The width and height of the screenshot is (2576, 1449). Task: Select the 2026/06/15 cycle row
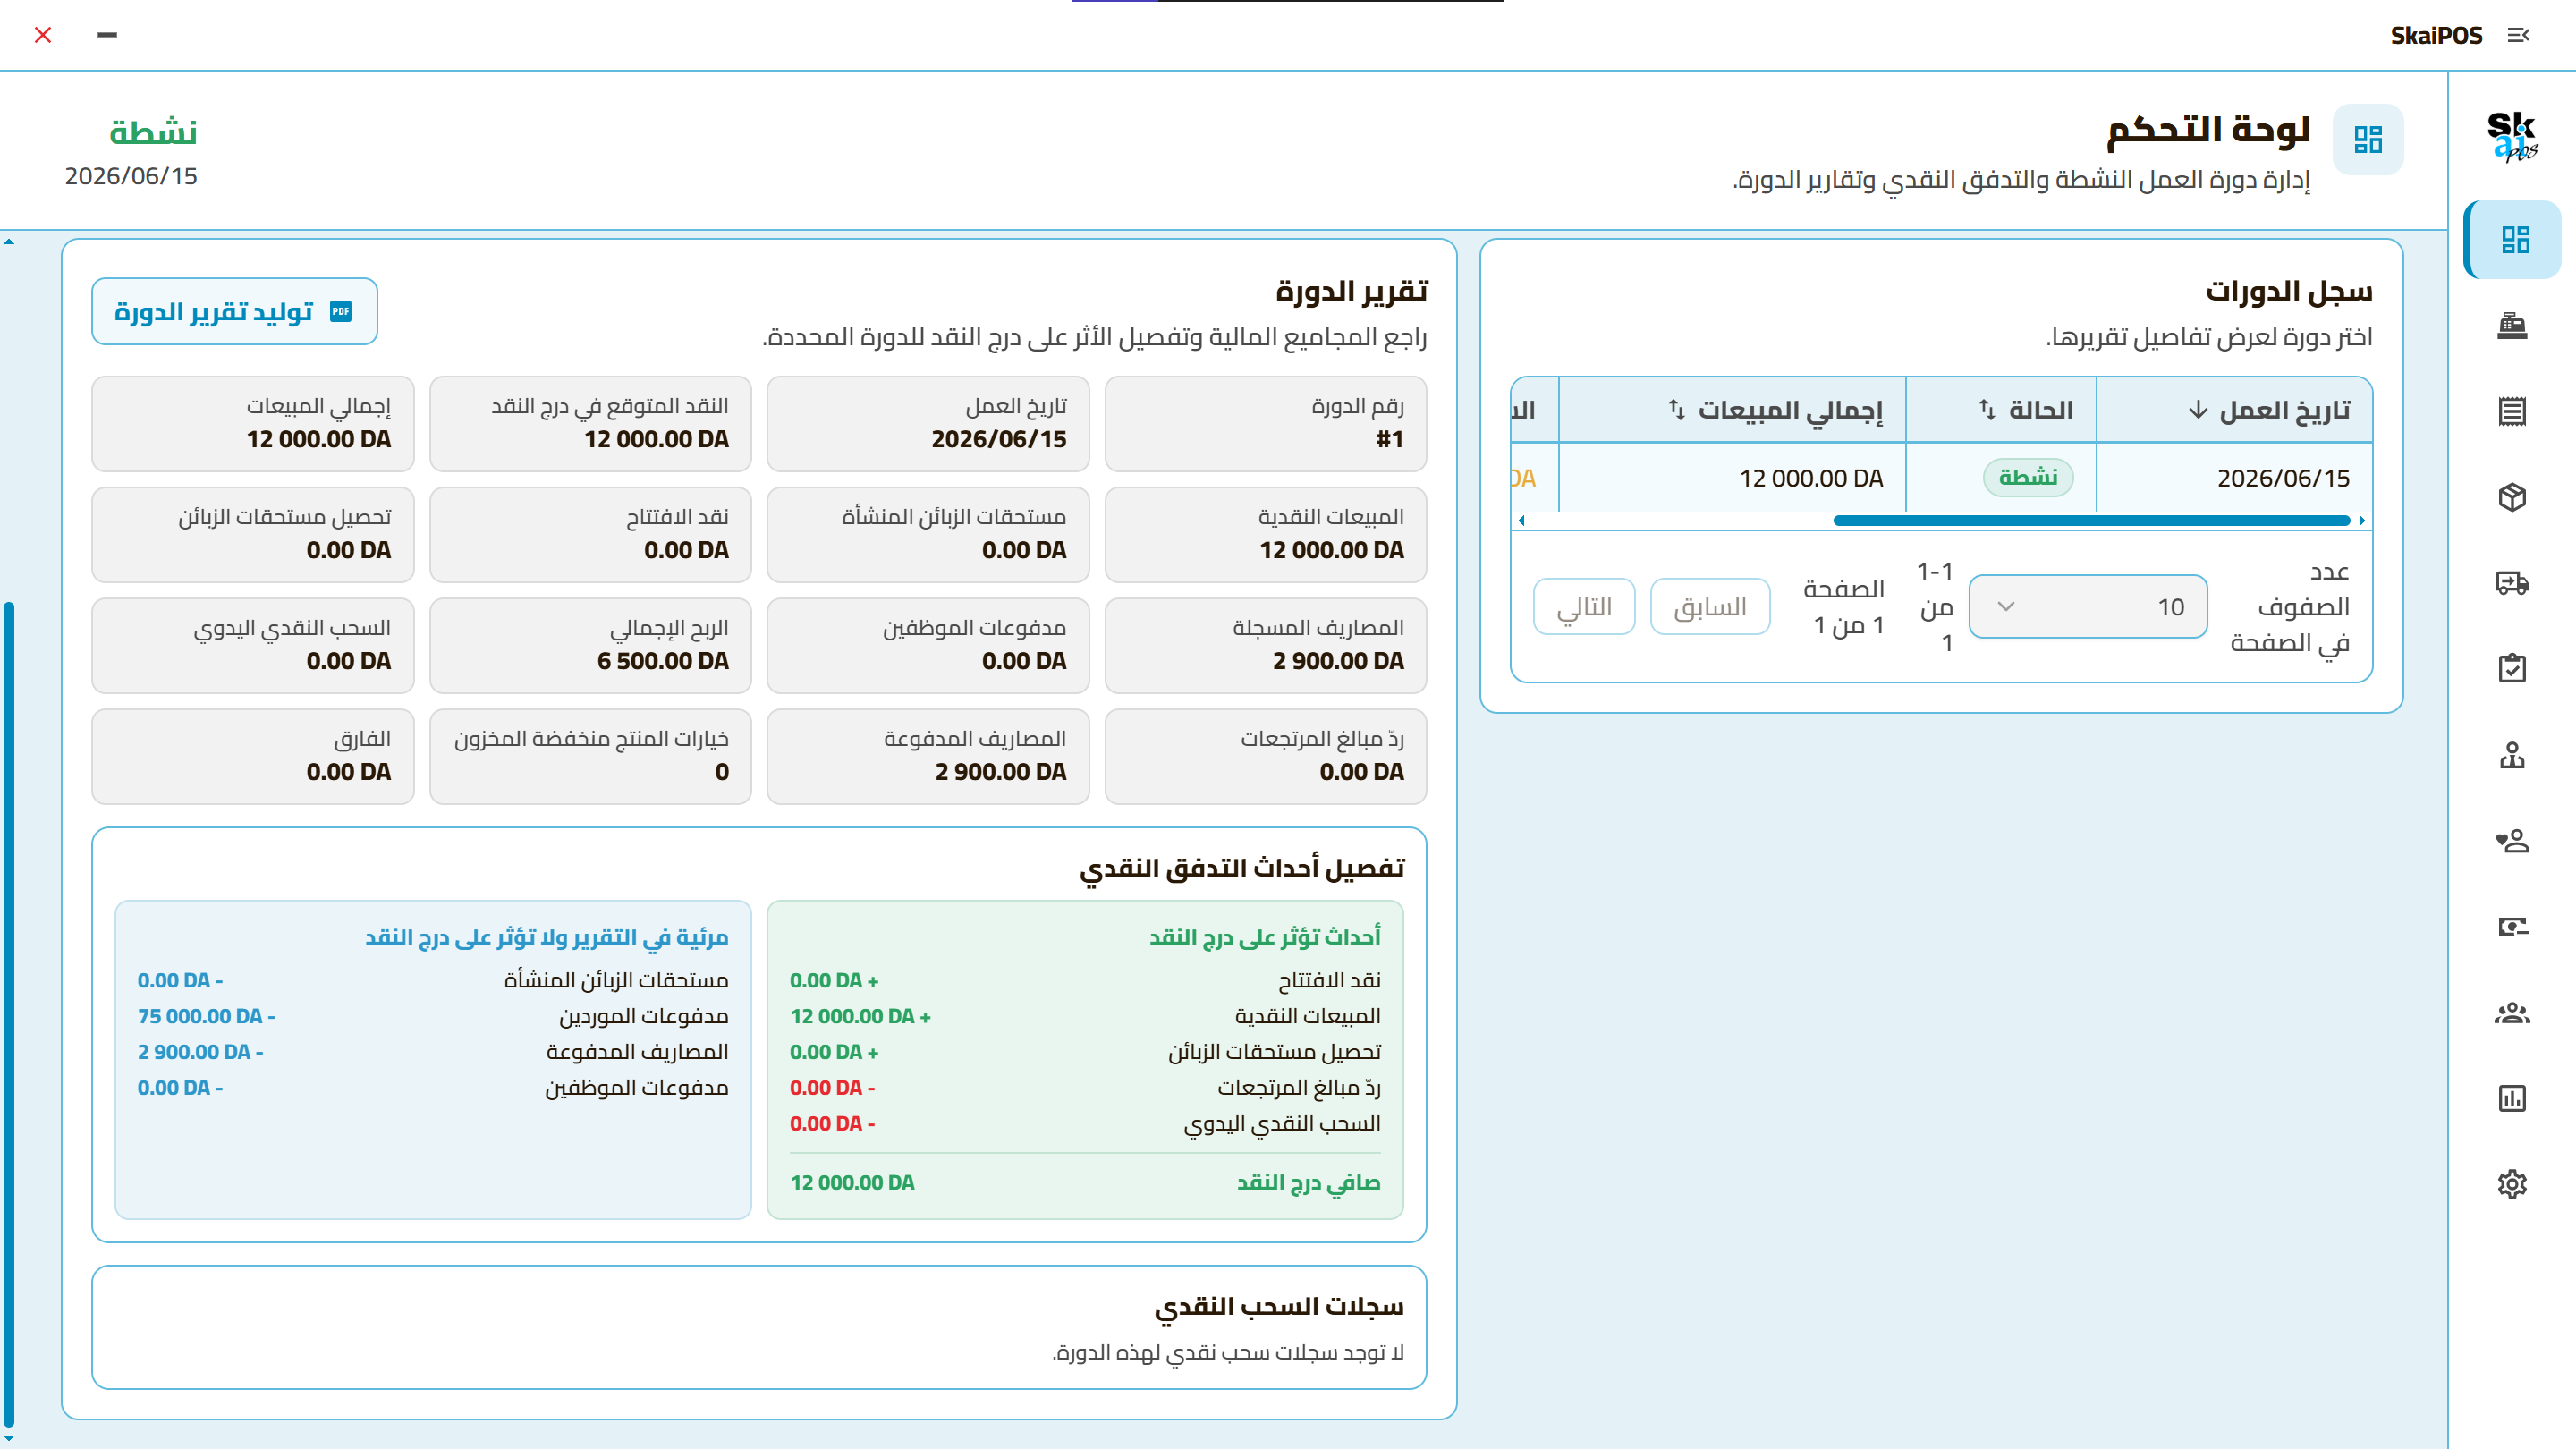click(x=1941, y=478)
